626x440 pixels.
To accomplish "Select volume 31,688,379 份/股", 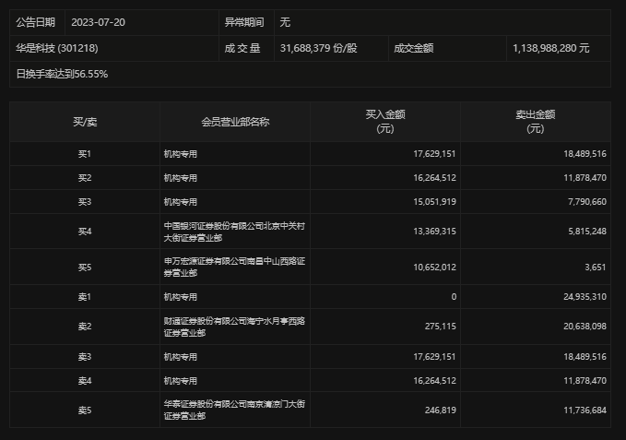I will 319,48.
